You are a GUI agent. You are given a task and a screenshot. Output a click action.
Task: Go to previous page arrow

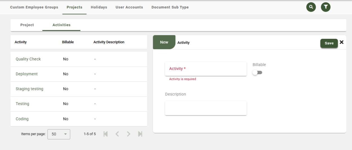117,134
